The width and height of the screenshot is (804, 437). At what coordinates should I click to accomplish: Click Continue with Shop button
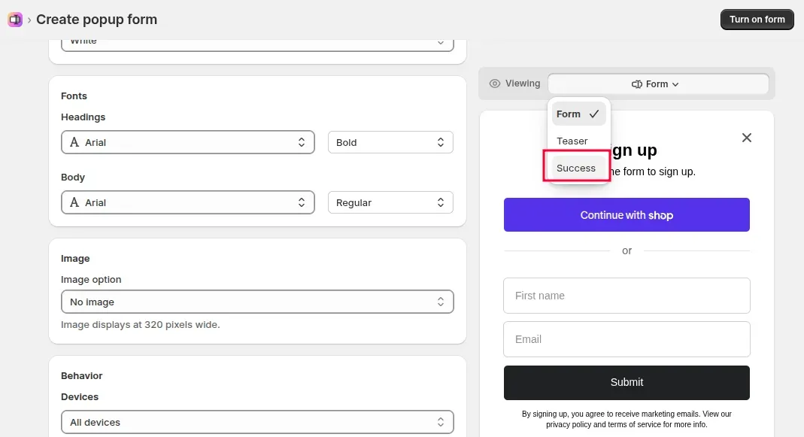click(627, 215)
